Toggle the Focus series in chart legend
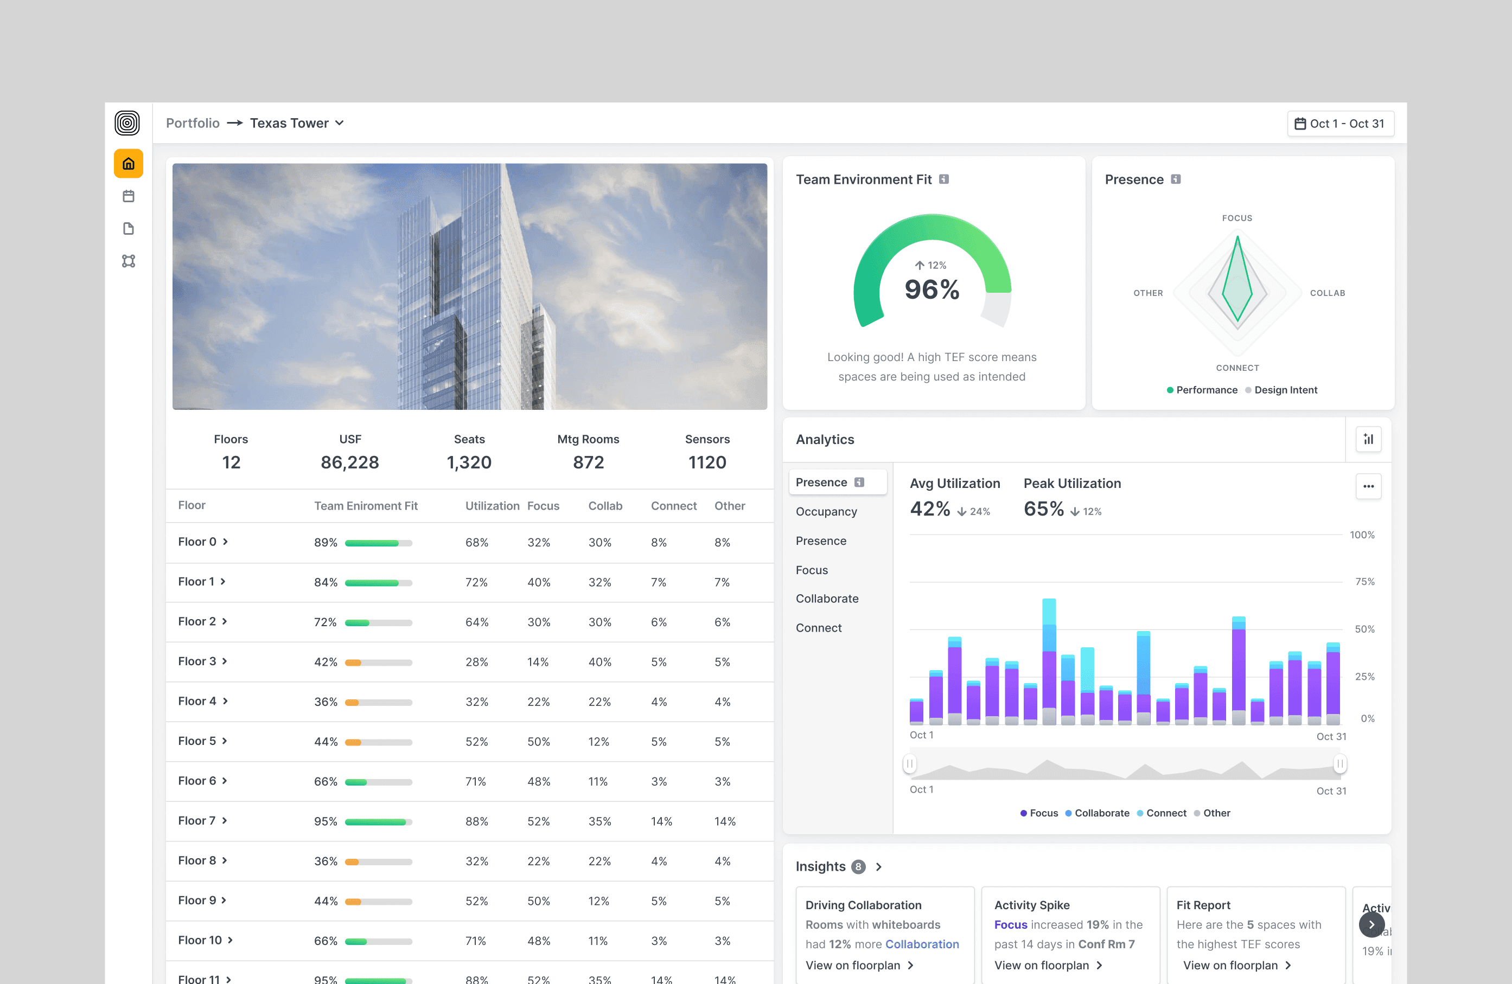 tap(1039, 813)
